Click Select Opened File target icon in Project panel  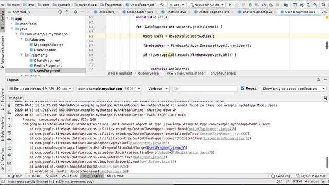coord(60,12)
